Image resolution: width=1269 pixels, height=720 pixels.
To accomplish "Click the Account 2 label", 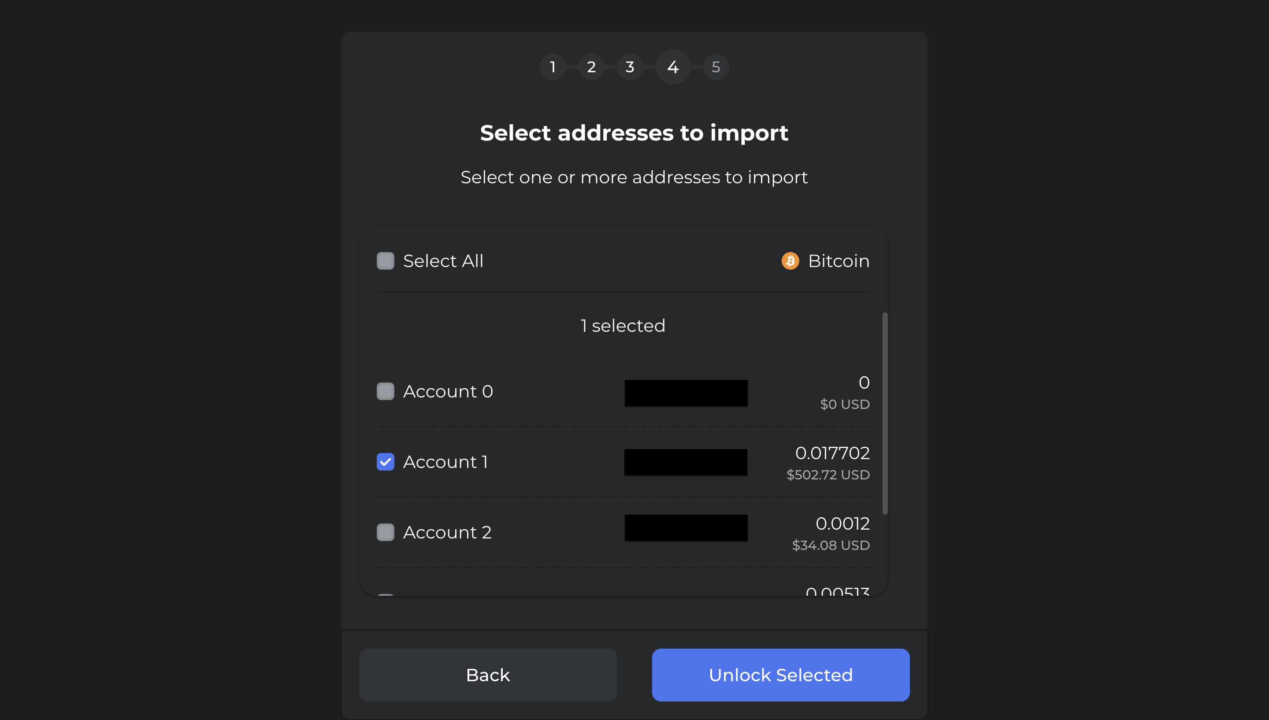I will (447, 532).
